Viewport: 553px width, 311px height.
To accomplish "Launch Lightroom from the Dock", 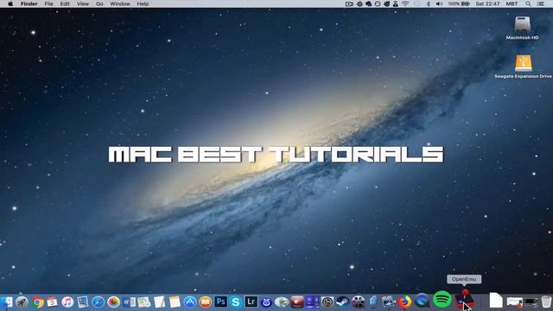I will [251, 301].
